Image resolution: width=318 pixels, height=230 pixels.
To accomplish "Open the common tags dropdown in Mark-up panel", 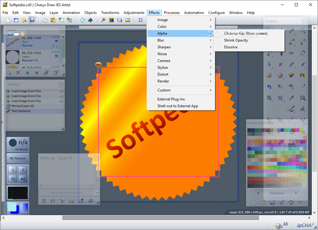I will coord(69,192).
